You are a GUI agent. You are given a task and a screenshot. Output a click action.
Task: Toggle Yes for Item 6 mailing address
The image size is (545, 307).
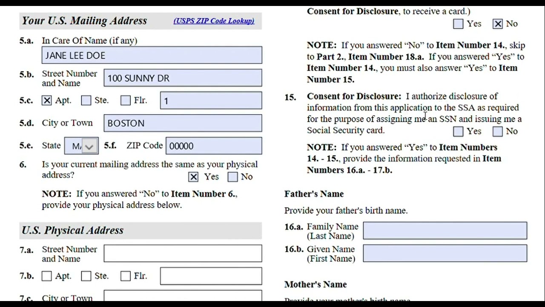[x=193, y=177]
